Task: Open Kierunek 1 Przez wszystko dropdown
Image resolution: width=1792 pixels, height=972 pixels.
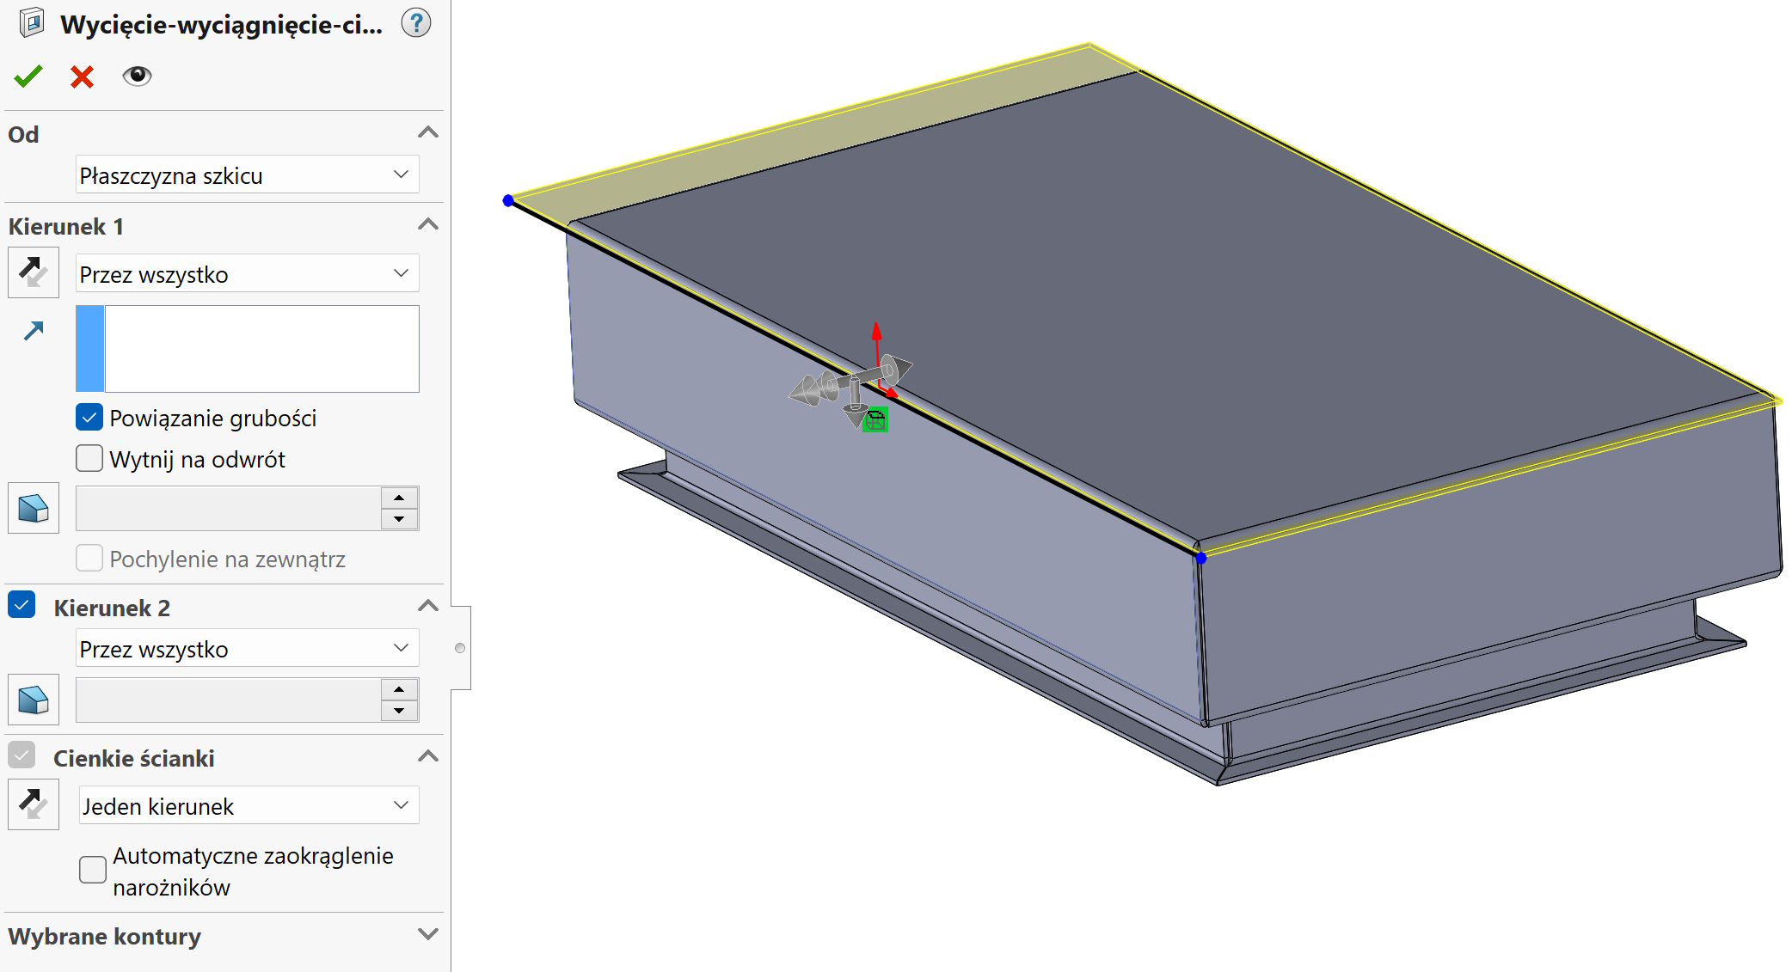Action: (x=247, y=274)
